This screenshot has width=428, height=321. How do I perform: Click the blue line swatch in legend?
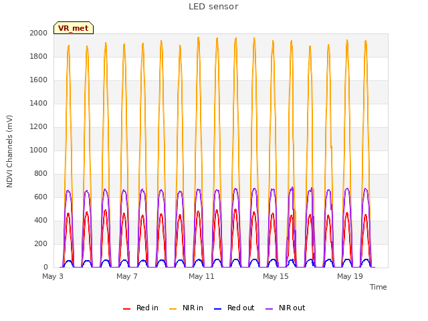[x=217, y=309]
